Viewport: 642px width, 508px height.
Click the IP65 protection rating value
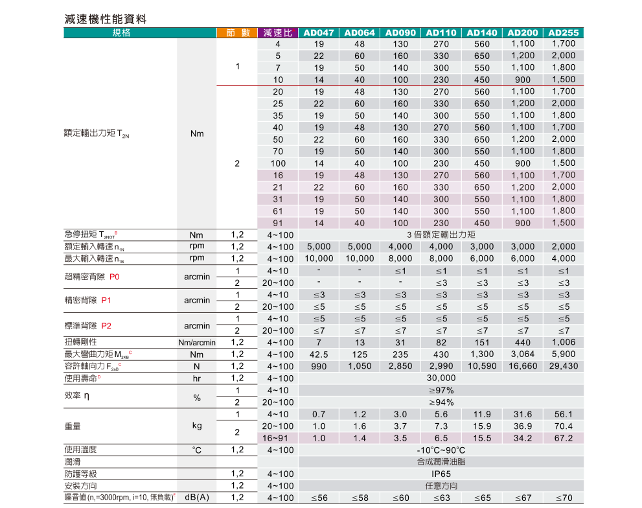tap(441, 474)
